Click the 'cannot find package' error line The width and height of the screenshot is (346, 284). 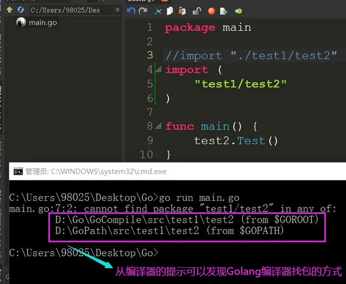(x=173, y=209)
